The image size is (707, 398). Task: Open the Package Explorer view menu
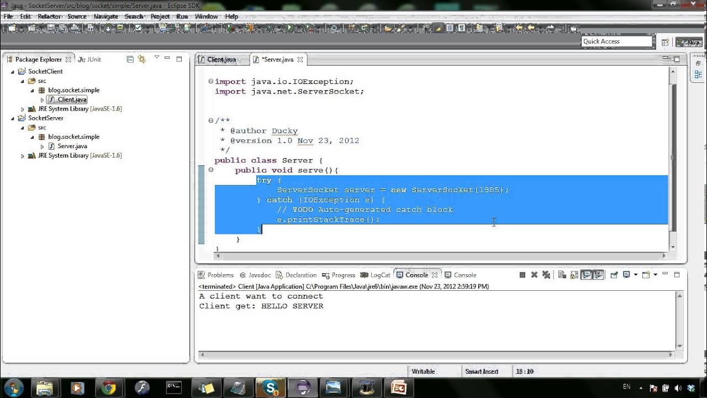(x=156, y=57)
